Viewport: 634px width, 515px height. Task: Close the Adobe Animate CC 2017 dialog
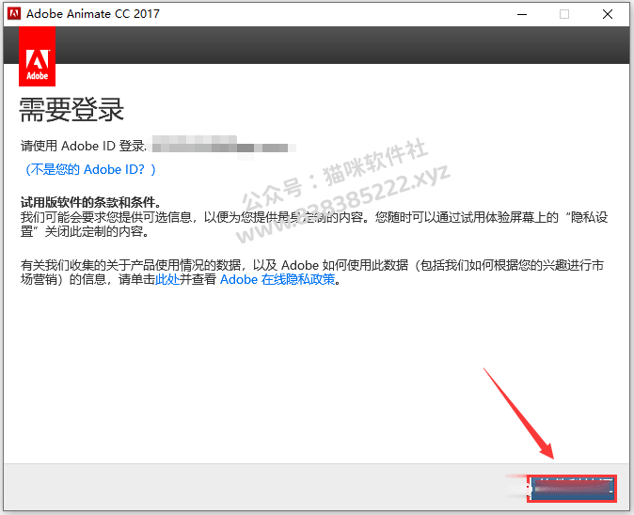coord(608,14)
